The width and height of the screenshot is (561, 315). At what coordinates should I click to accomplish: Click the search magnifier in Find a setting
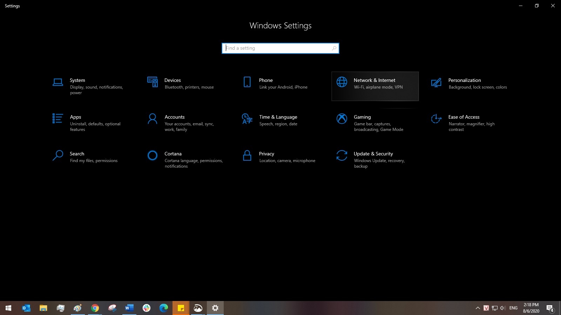[334, 48]
